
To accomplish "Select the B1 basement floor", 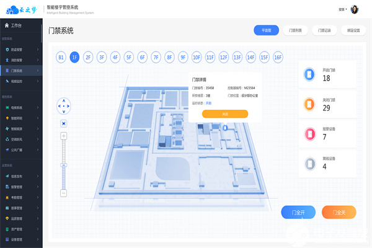I will [61, 57].
